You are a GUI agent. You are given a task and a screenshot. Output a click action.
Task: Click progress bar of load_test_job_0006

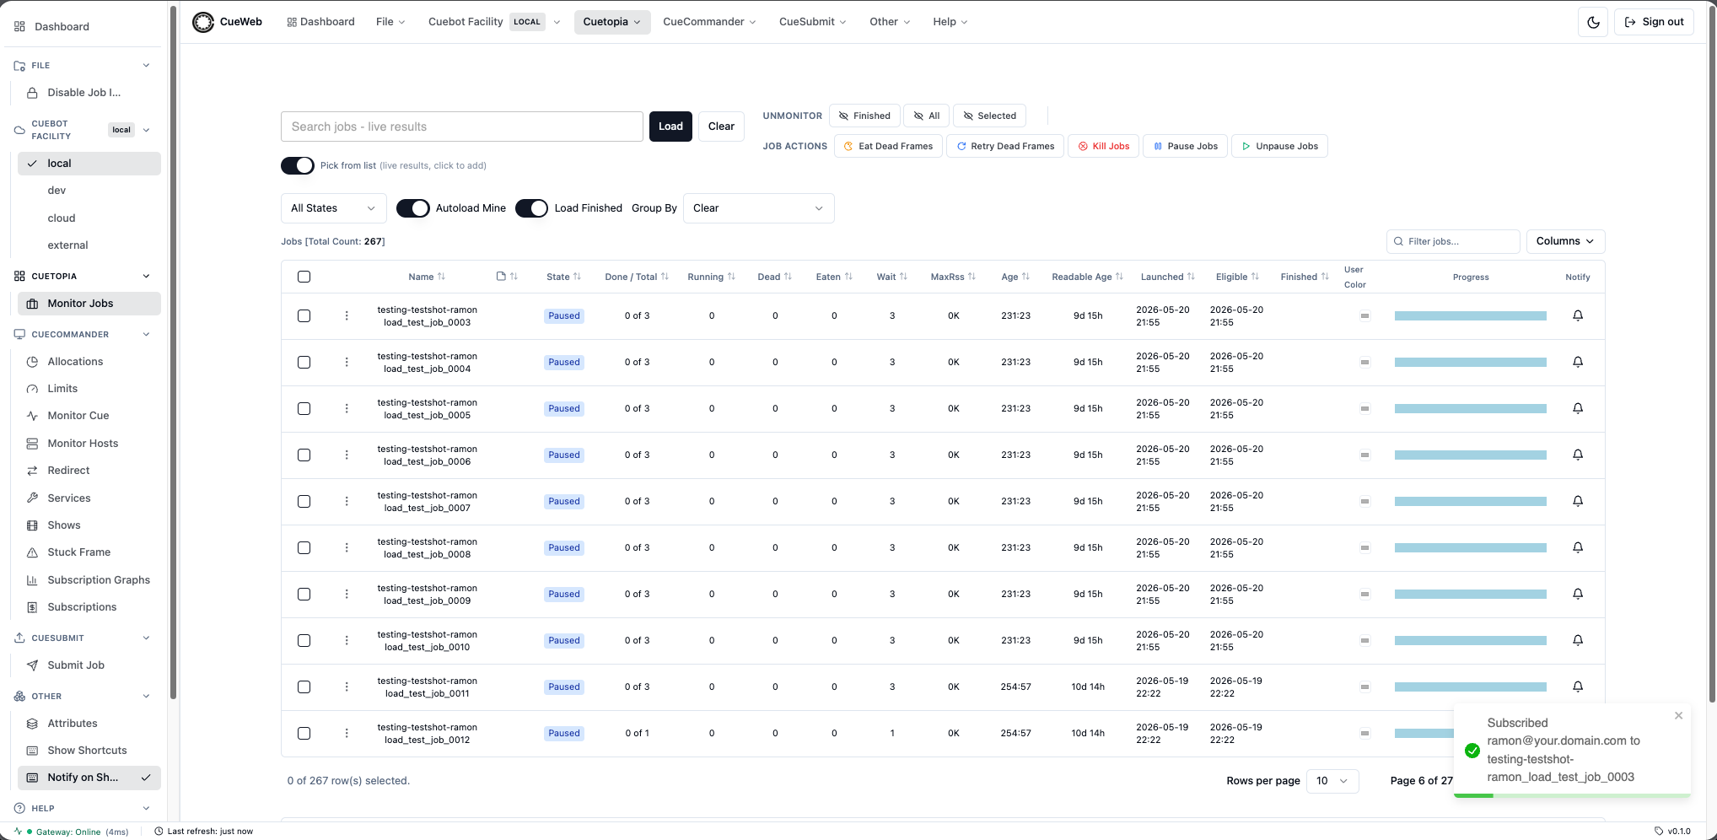pos(1471,455)
